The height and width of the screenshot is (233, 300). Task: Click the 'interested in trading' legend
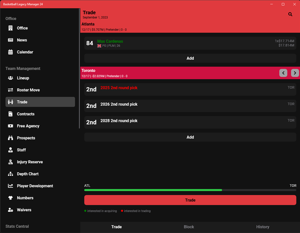136,211
